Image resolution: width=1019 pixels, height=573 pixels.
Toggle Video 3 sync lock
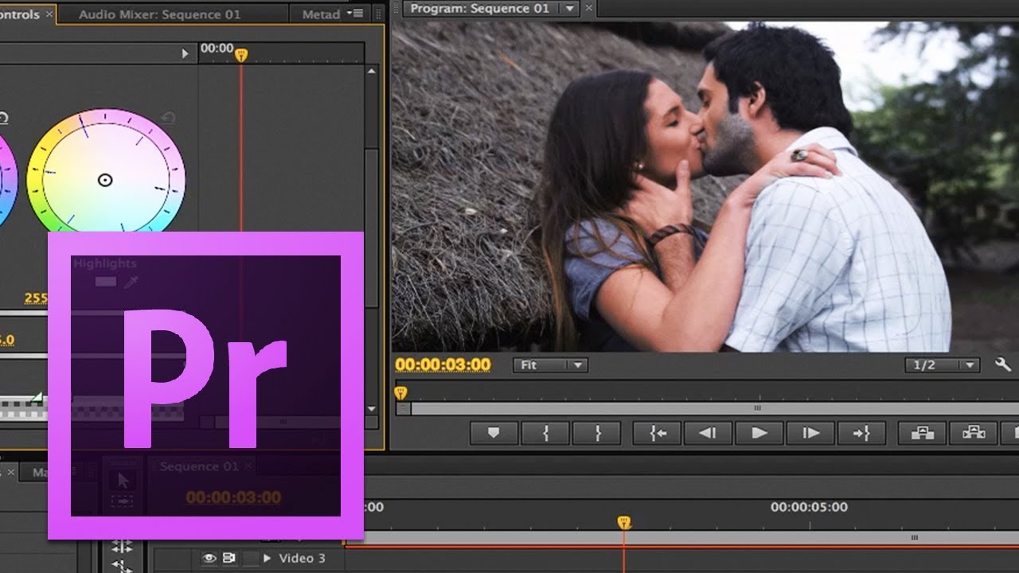229,558
